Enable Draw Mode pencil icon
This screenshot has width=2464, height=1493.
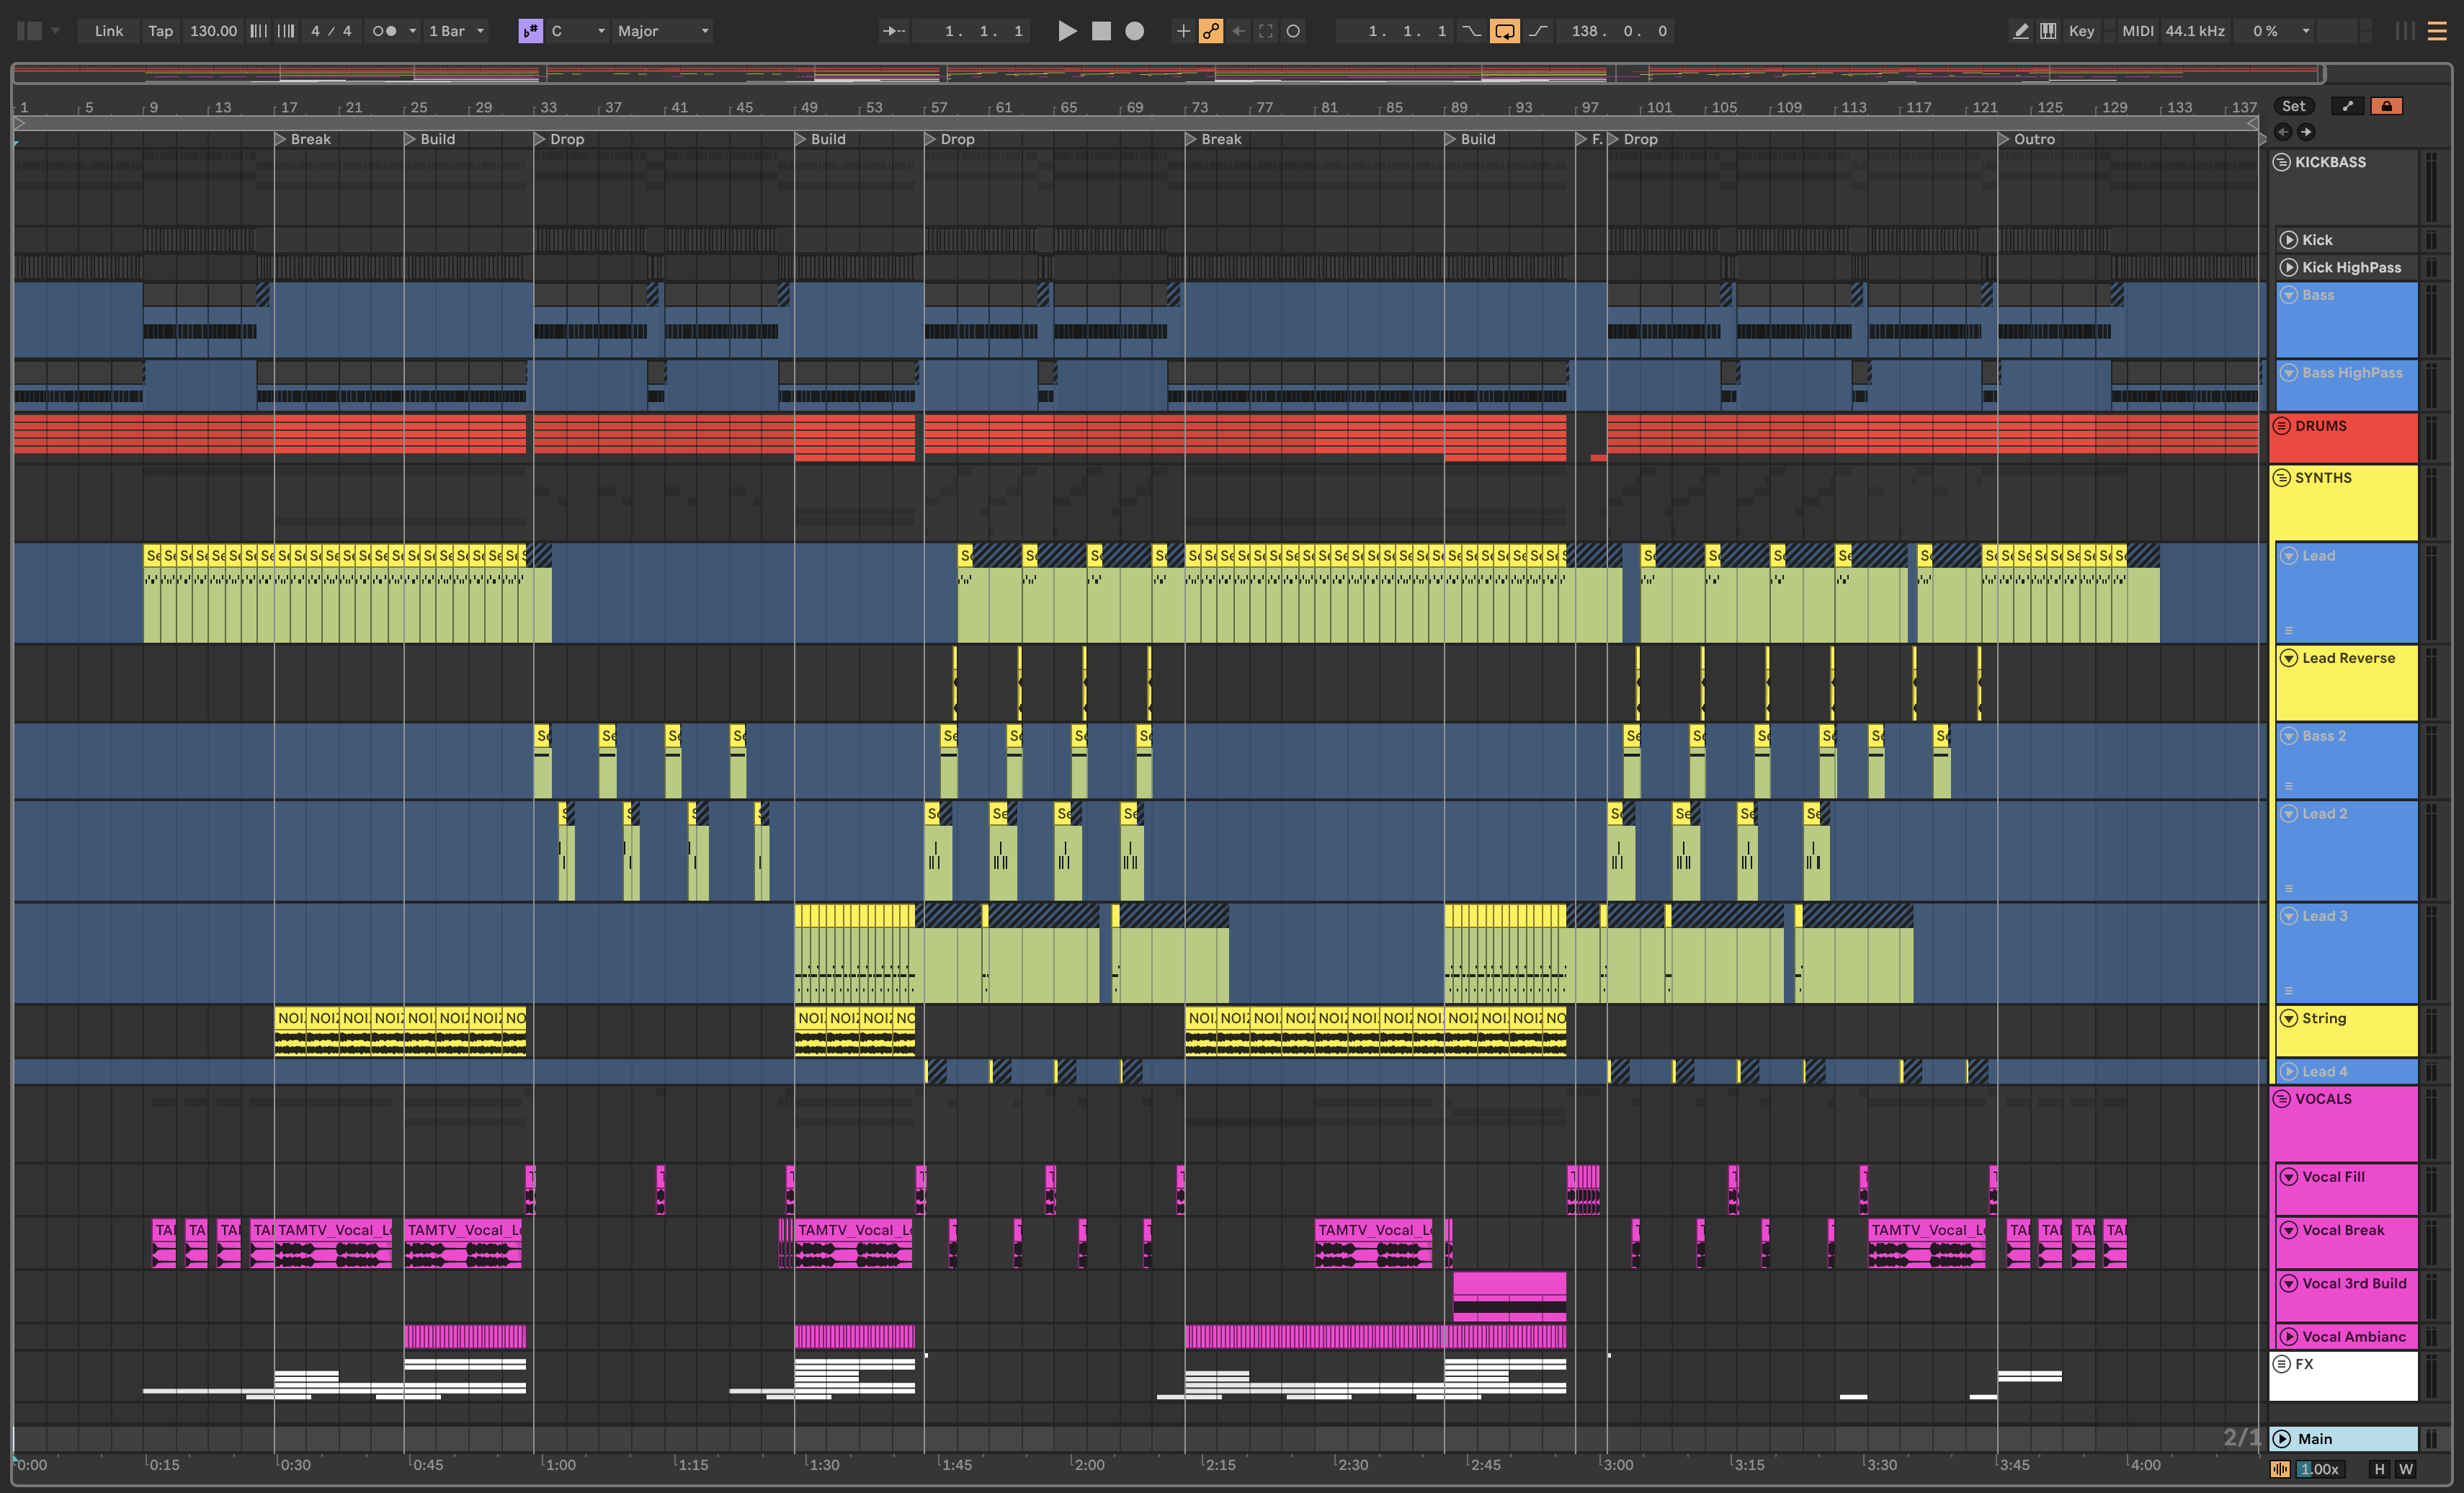click(x=2020, y=31)
